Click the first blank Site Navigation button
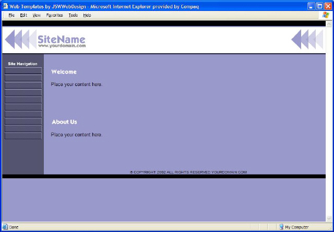334x232 pixels. (x=23, y=70)
